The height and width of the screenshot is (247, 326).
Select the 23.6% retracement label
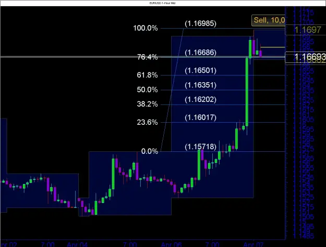click(147, 122)
